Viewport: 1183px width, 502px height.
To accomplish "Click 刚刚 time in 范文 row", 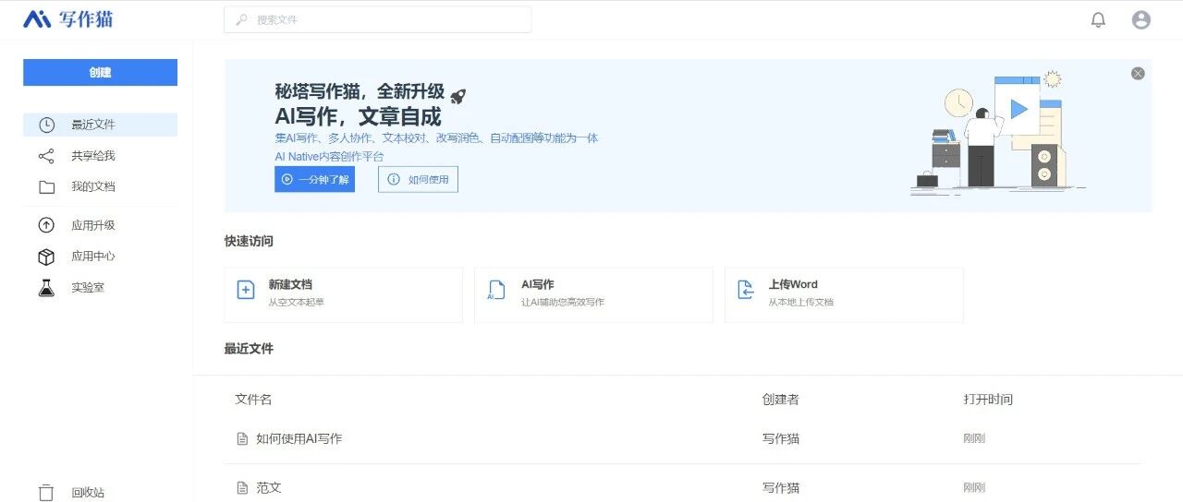I will coord(974,487).
